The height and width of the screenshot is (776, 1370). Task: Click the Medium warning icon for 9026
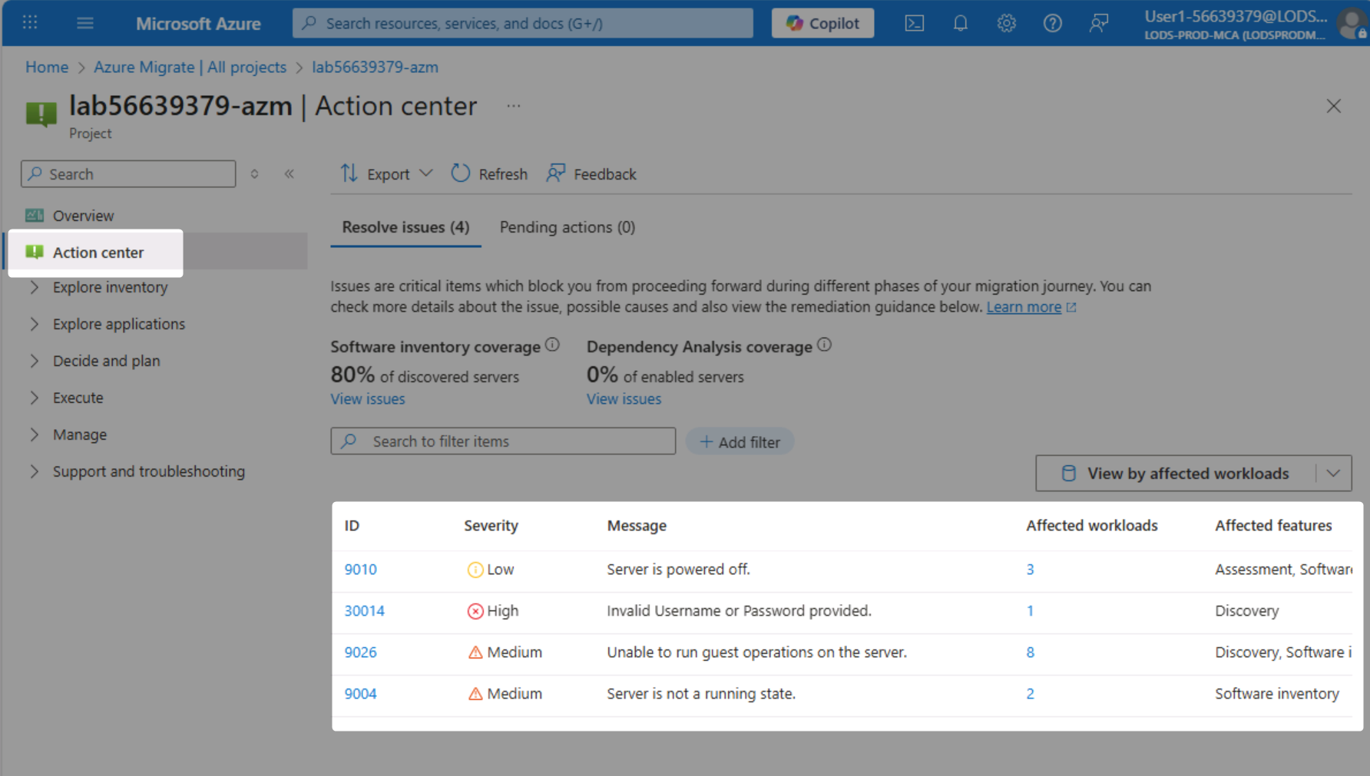[x=475, y=652]
